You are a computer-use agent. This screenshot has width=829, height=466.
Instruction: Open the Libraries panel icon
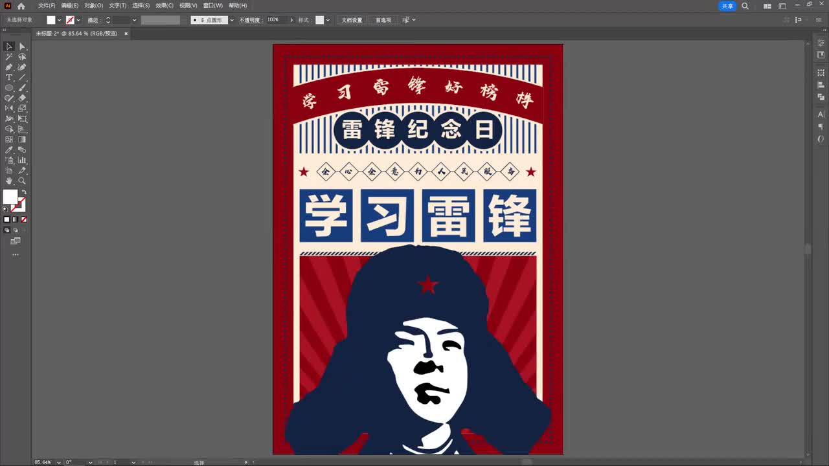pyautogui.click(x=821, y=55)
